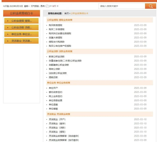Open 购买新房提取 article
This screenshot has height=142, width=157.
tap(56, 25)
